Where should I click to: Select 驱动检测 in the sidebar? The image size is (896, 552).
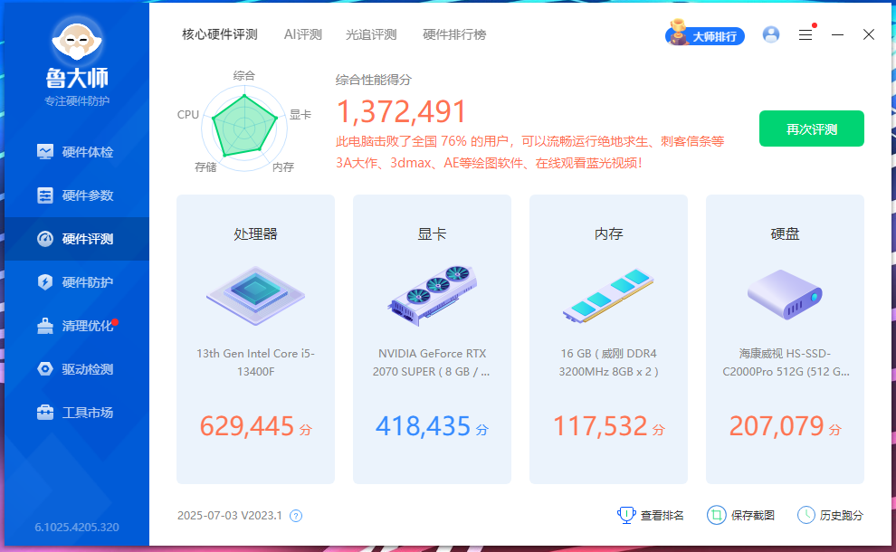(x=77, y=369)
